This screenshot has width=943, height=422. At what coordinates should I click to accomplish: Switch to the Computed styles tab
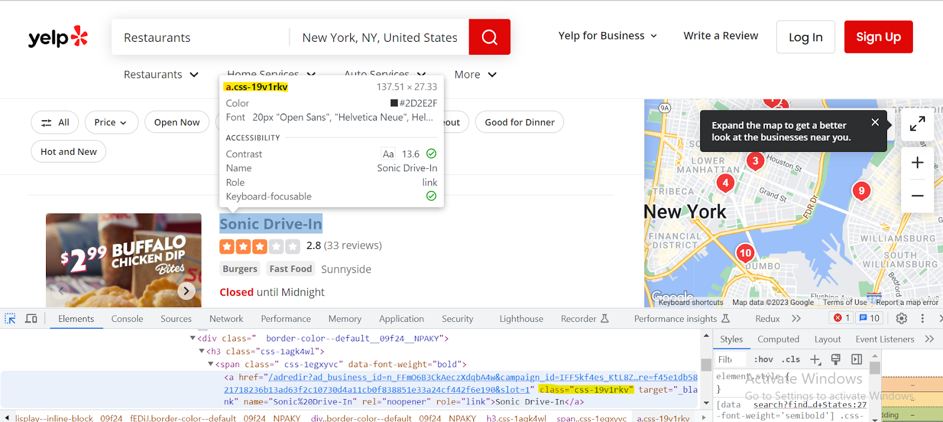779,339
